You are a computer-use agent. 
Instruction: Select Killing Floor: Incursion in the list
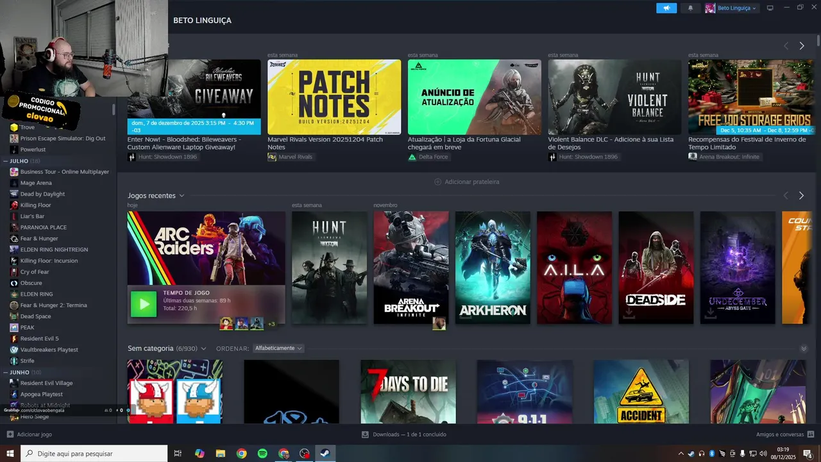pos(49,261)
